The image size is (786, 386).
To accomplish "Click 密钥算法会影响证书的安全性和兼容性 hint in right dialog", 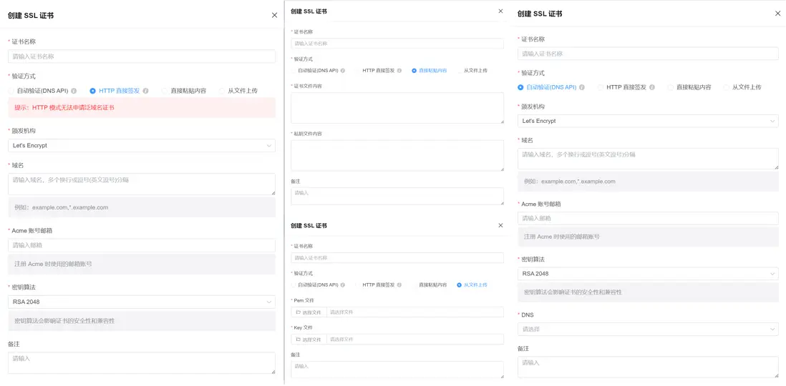I will click(648, 292).
